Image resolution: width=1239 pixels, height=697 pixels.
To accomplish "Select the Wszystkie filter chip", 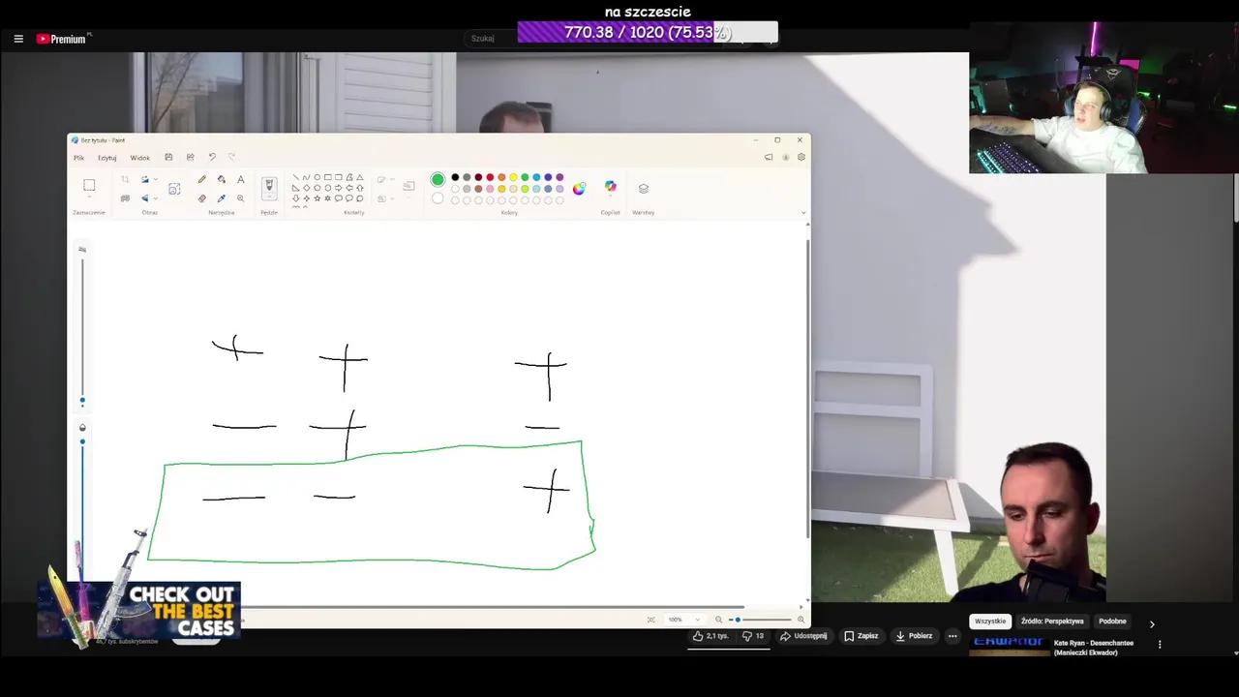I will click(x=990, y=621).
